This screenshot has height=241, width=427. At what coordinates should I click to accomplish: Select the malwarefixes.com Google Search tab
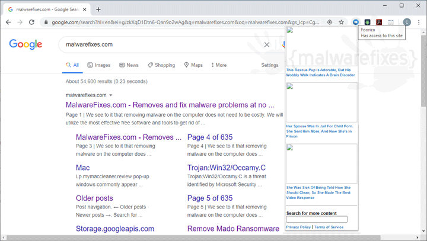point(47,9)
